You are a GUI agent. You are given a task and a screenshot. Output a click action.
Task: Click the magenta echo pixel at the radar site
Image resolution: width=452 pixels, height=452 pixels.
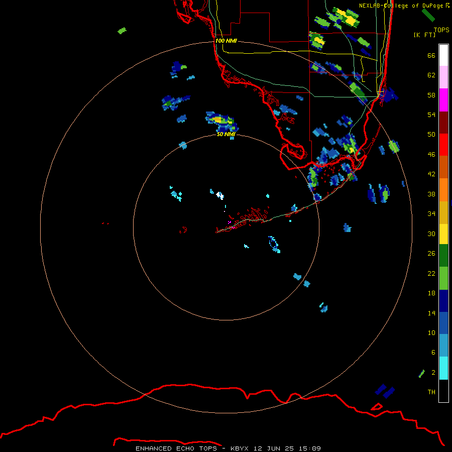coord(230,222)
